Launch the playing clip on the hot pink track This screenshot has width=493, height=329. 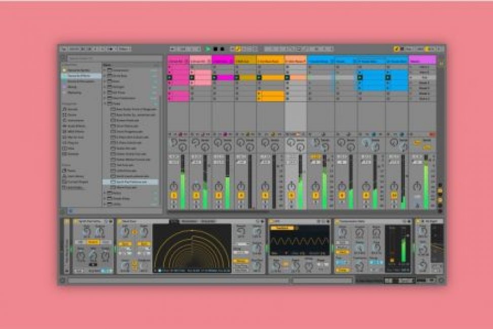[x=170, y=77]
